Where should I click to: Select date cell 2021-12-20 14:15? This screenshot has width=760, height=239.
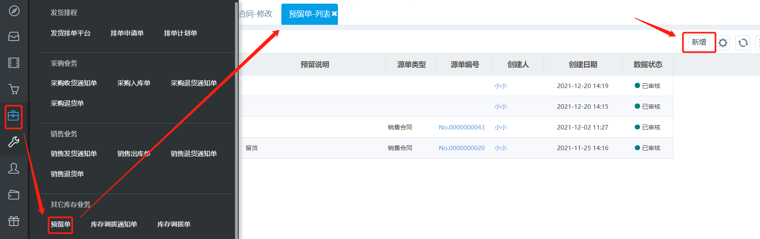(x=583, y=107)
